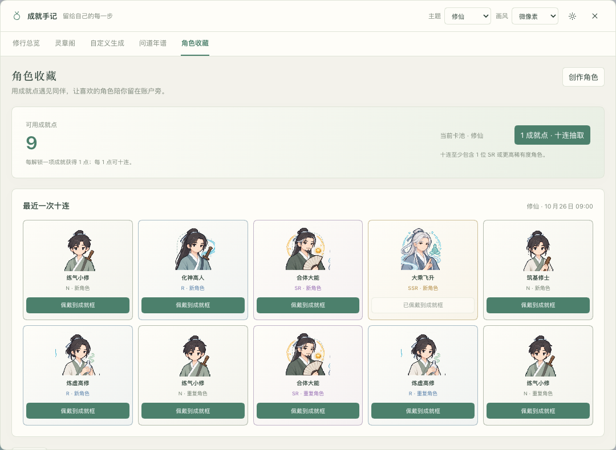
Task: Click the timestamp 修仙 · 10 月 26 日 09:00
Action: 560,206
